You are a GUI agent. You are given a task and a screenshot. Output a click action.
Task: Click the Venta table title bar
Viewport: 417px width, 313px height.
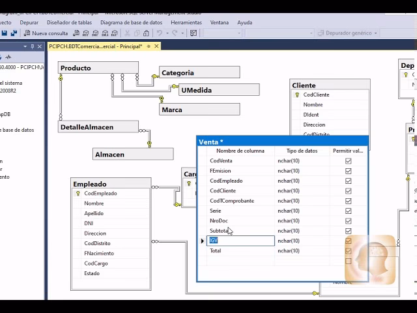click(x=282, y=142)
